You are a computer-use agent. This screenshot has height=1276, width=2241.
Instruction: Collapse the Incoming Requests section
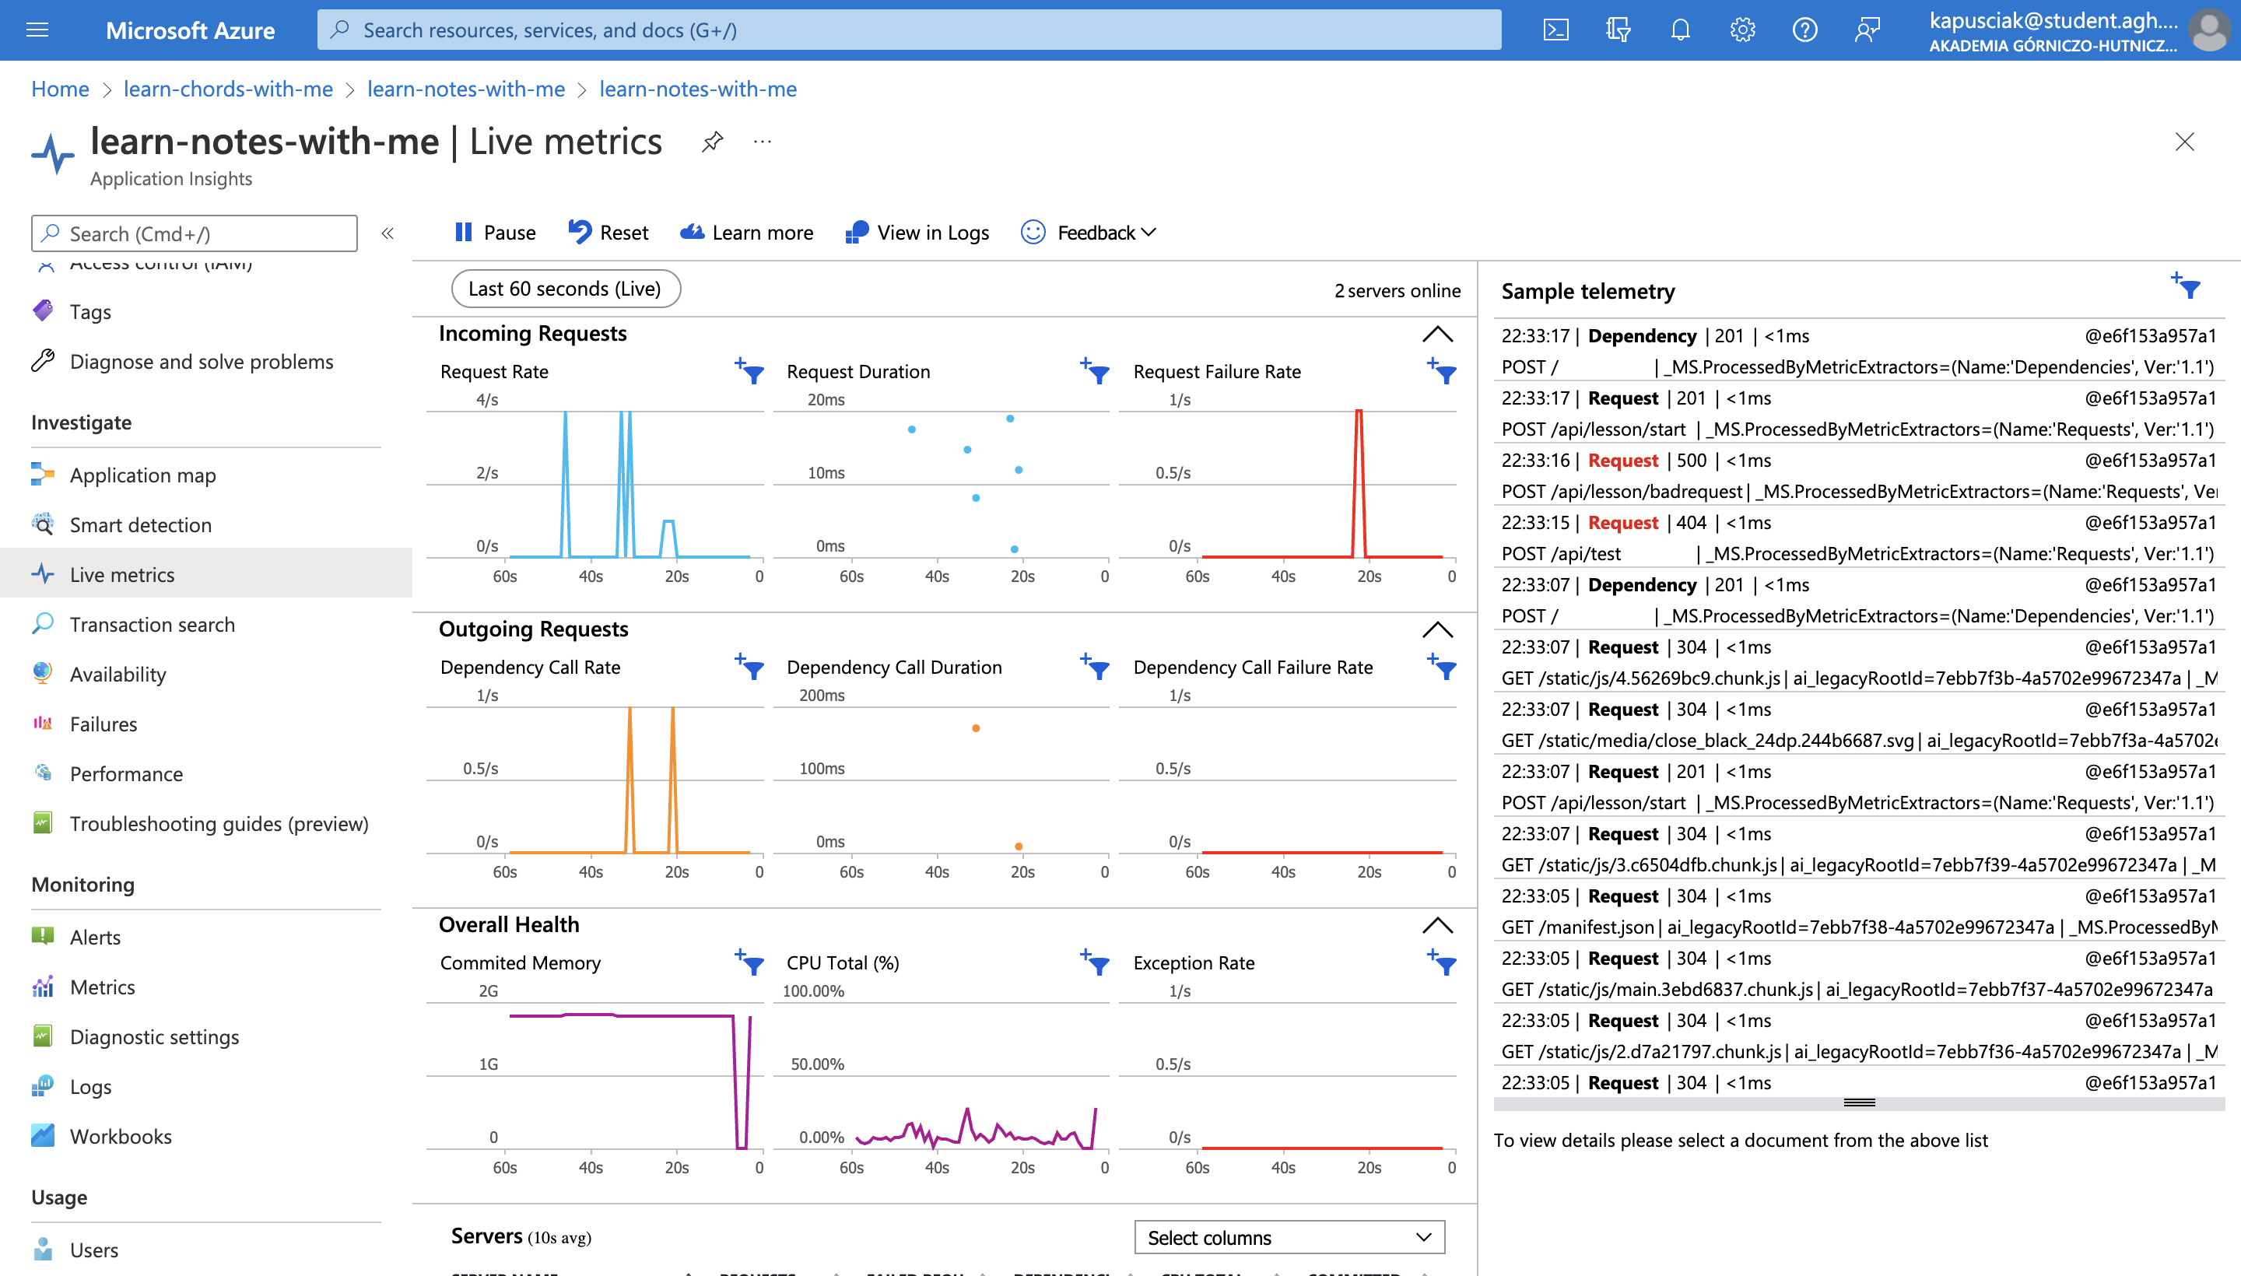(x=1437, y=334)
